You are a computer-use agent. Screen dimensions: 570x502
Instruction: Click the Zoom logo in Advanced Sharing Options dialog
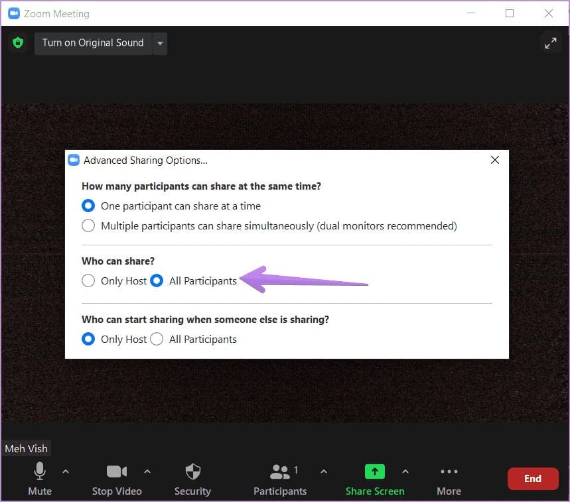(x=74, y=160)
